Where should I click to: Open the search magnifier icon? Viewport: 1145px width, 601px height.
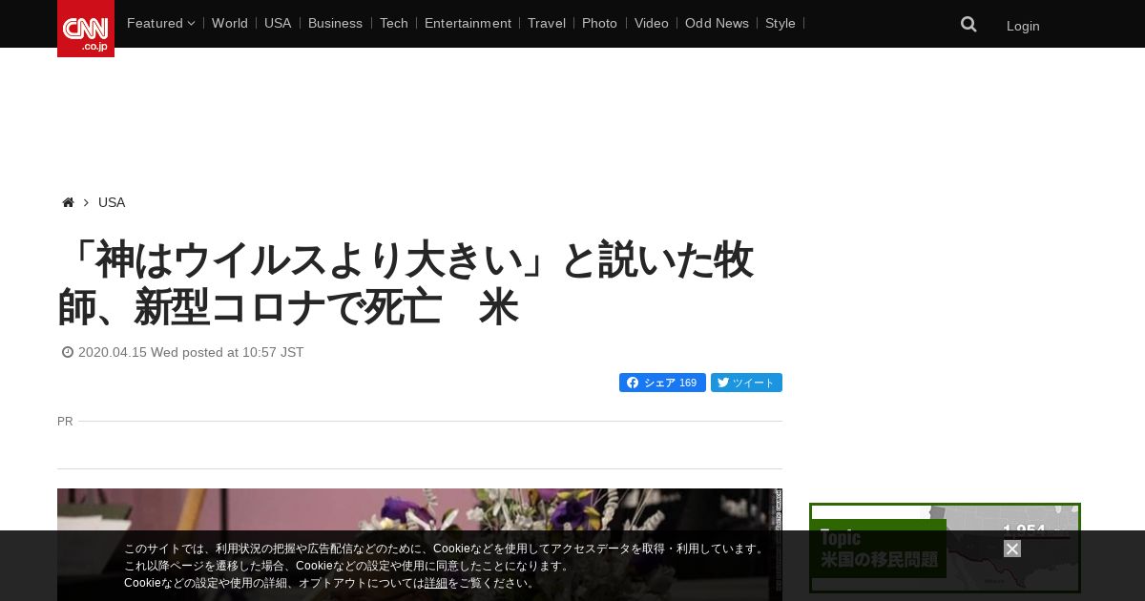[x=968, y=25]
